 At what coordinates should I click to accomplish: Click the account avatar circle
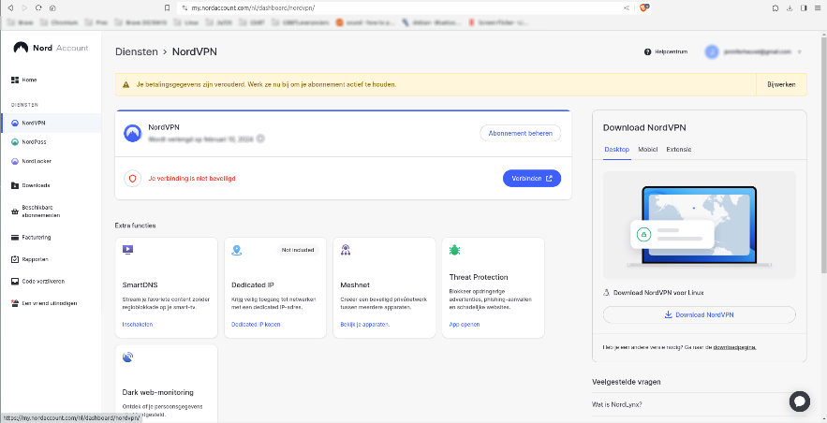click(712, 51)
